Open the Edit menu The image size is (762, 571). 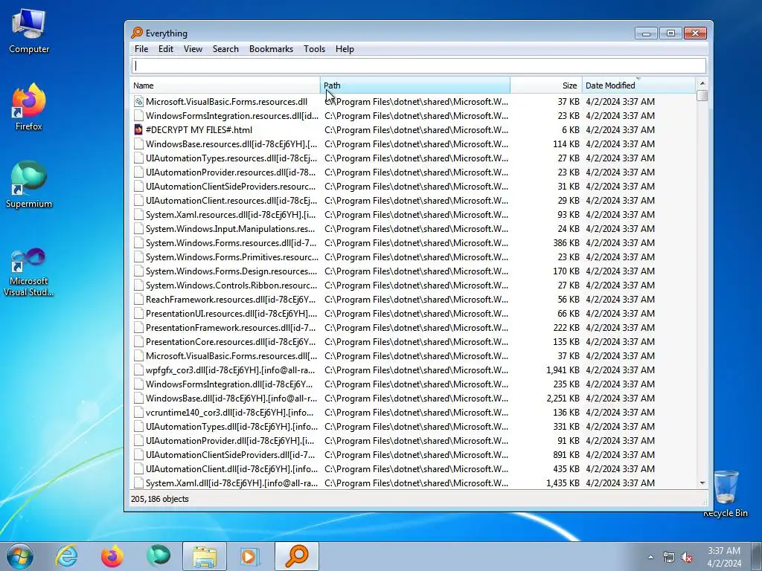[x=166, y=49]
